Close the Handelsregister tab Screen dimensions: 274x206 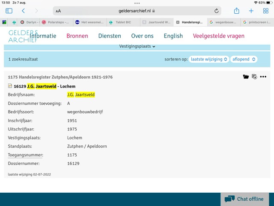[x=178, y=22]
